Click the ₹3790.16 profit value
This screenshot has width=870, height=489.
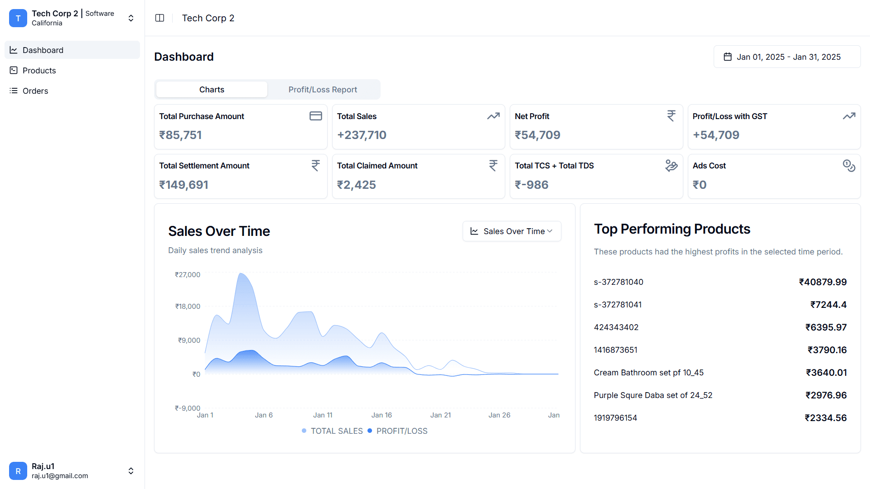[827, 350]
